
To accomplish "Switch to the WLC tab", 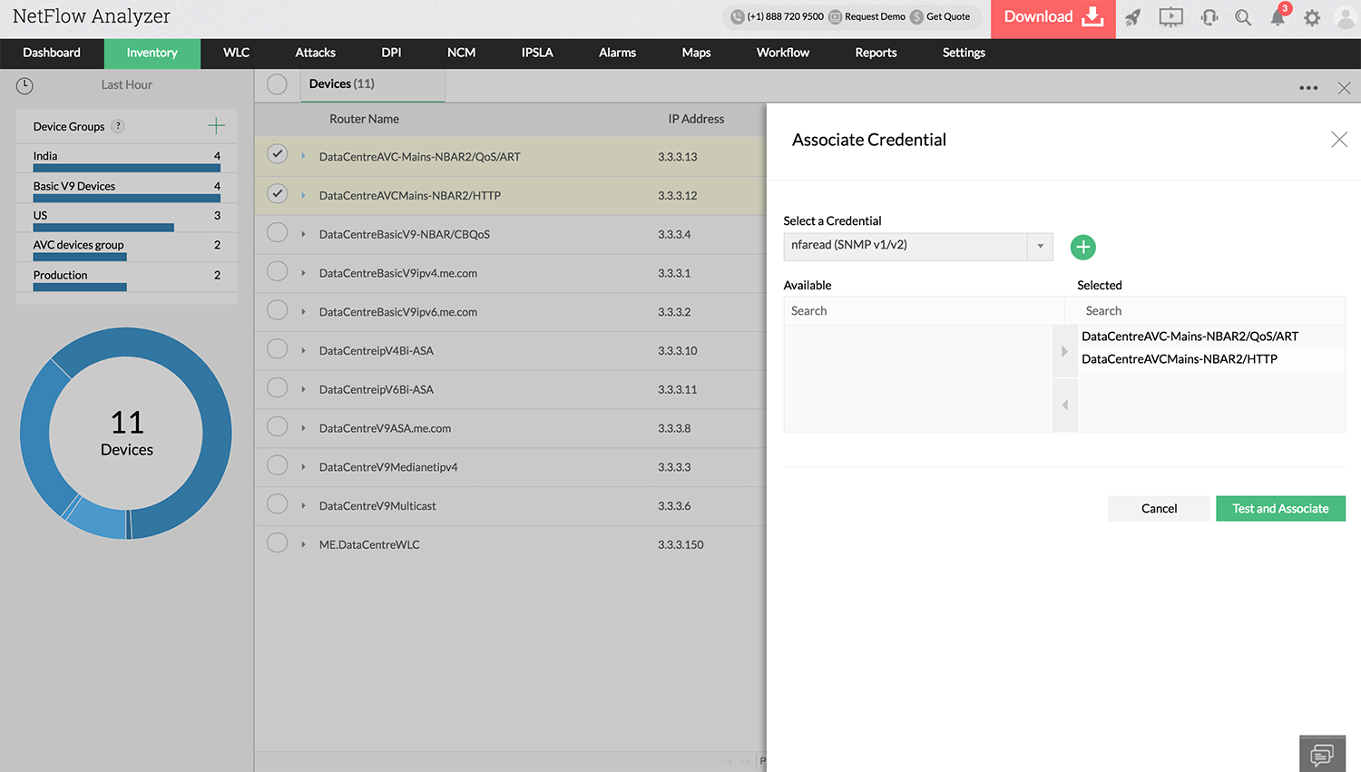I will click(236, 54).
